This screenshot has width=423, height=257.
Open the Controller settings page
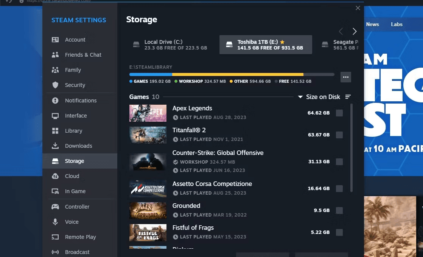(80, 207)
